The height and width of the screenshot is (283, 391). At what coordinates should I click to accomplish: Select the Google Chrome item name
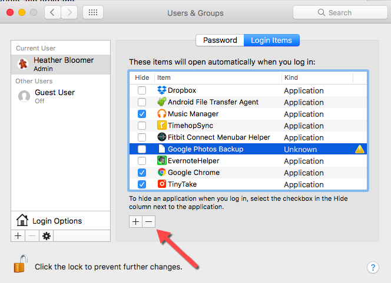[194, 173]
